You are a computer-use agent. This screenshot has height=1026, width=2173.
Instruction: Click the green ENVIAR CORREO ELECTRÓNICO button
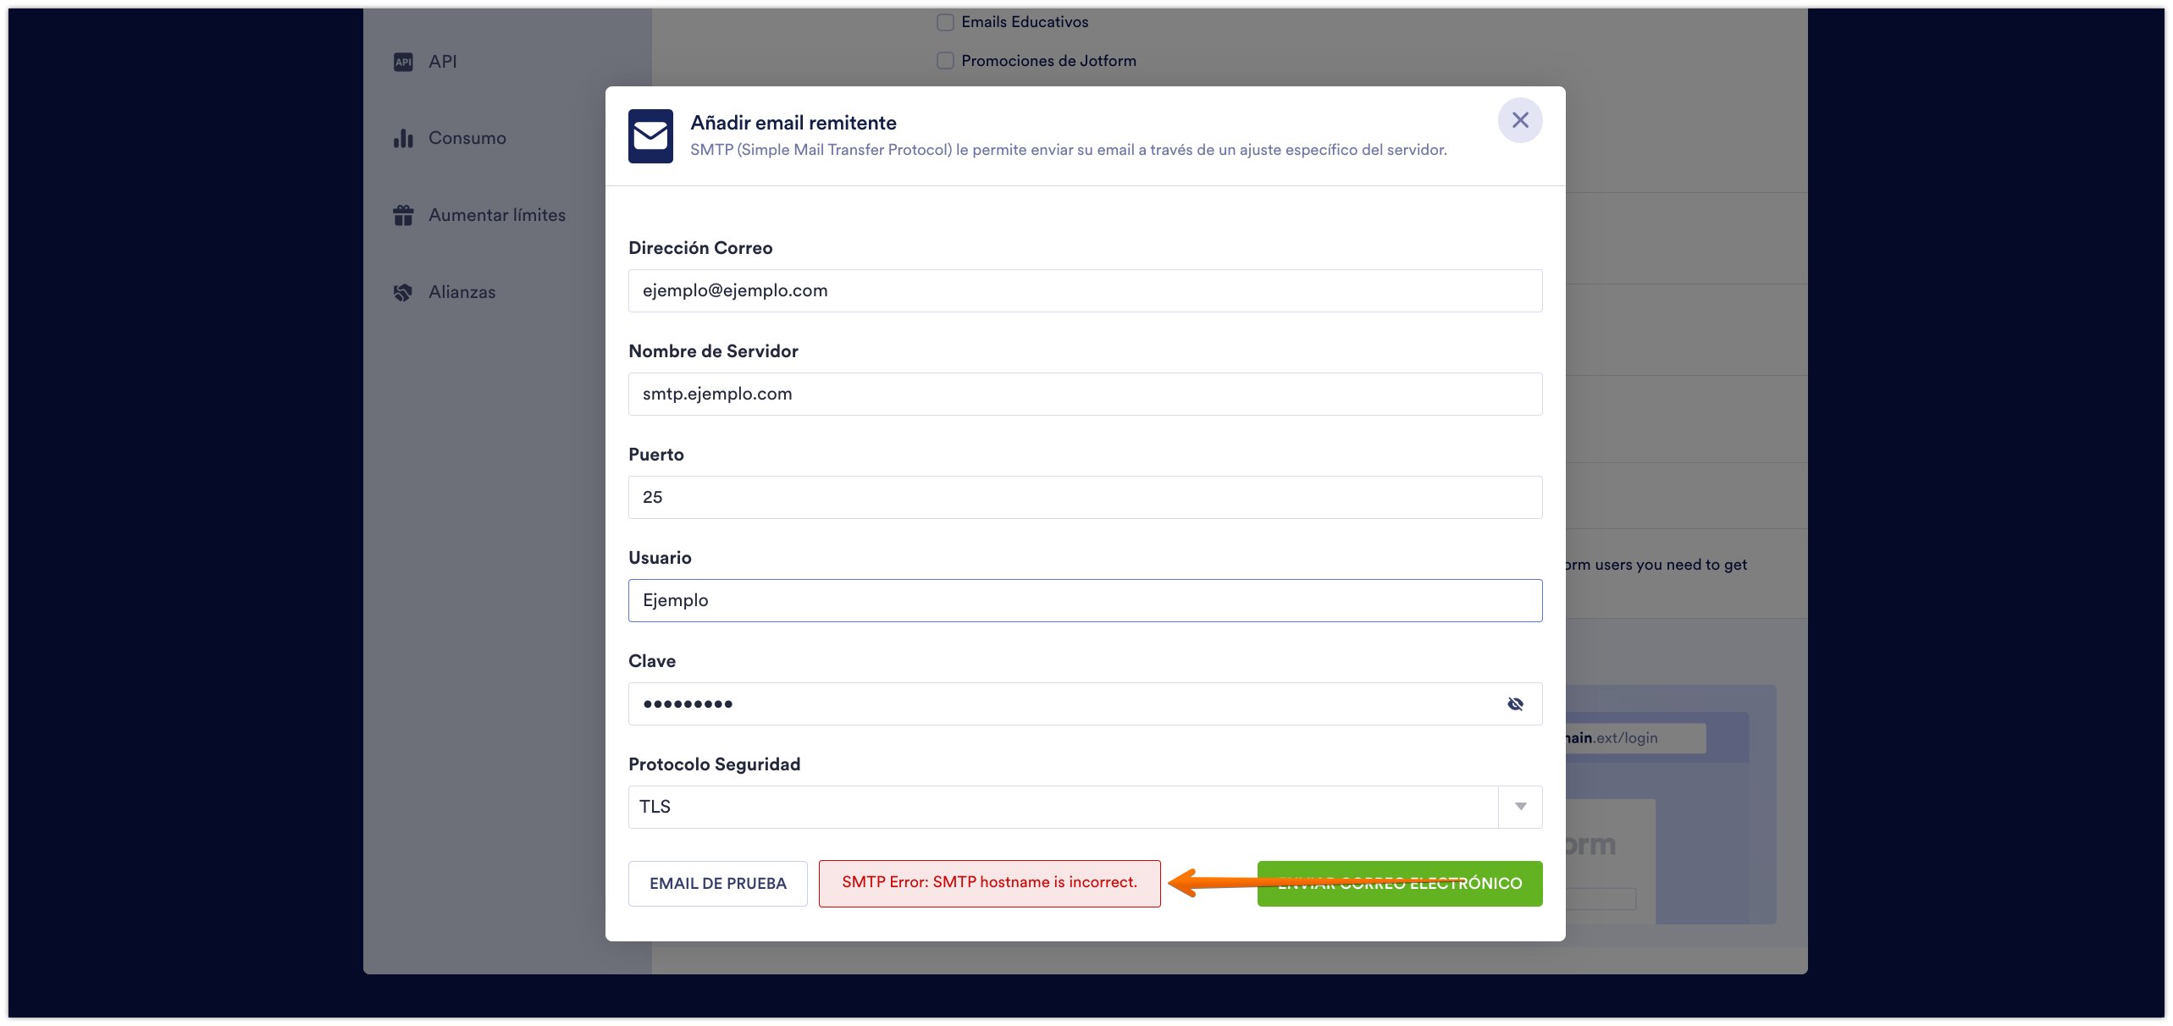pos(1399,883)
